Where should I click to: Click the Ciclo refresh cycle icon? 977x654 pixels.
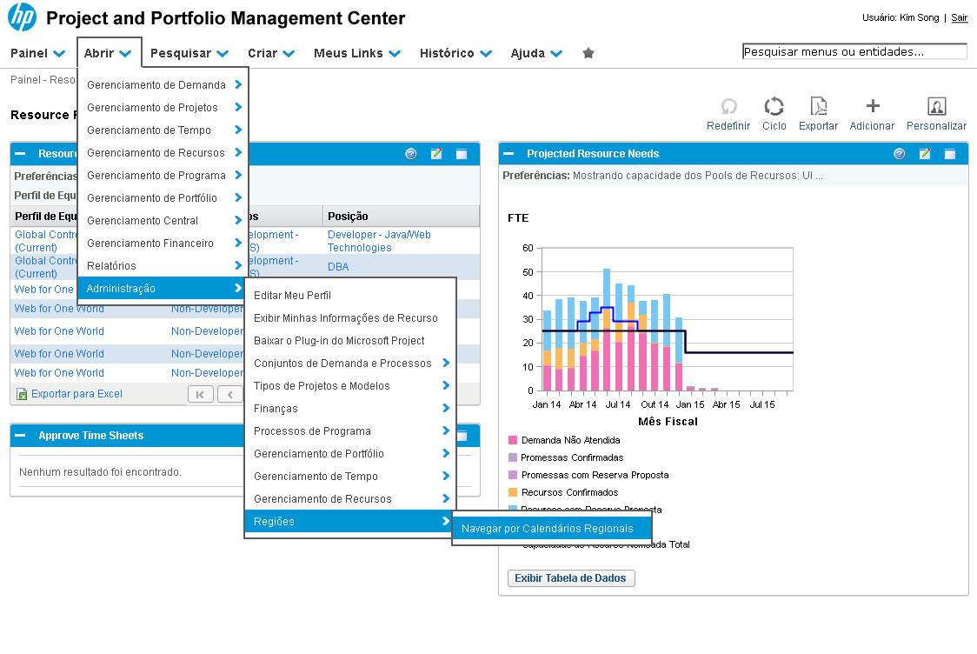coord(774,106)
